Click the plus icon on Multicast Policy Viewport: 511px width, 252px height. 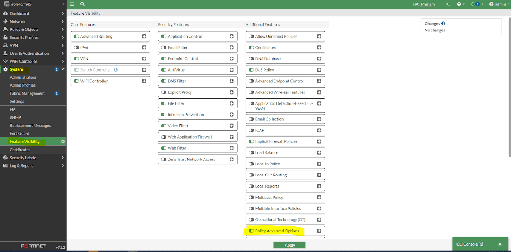click(319, 197)
